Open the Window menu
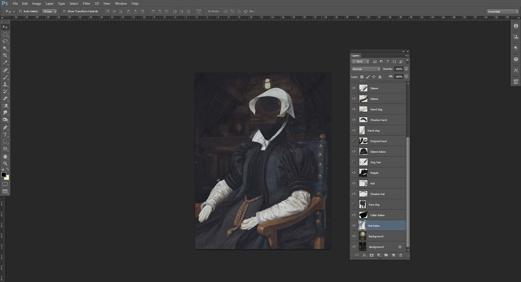The width and height of the screenshot is (521, 282). pyautogui.click(x=121, y=3)
